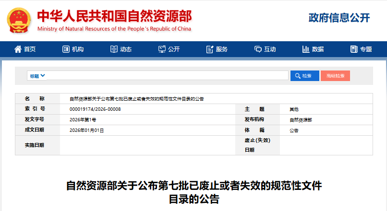Open the 数据 navigation menu item
This screenshot has height=211, width=387.
coord(313,49)
